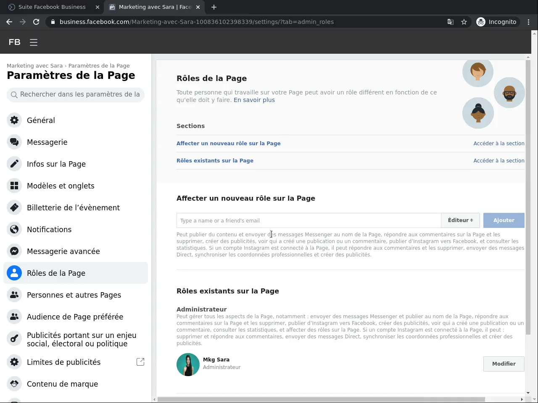Screen dimensions: 538x403
Task: Click the vertical scrollbar of settings panel
Action: click(x=528, y=197)
